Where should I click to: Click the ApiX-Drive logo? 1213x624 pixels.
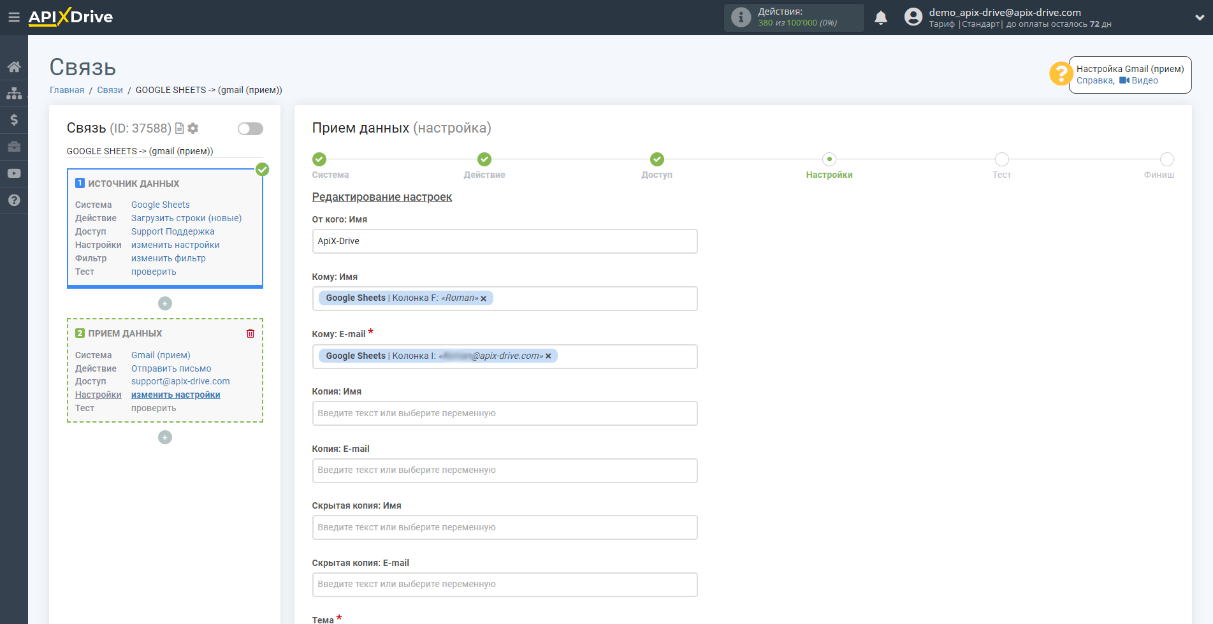click(x=71, y=17)
